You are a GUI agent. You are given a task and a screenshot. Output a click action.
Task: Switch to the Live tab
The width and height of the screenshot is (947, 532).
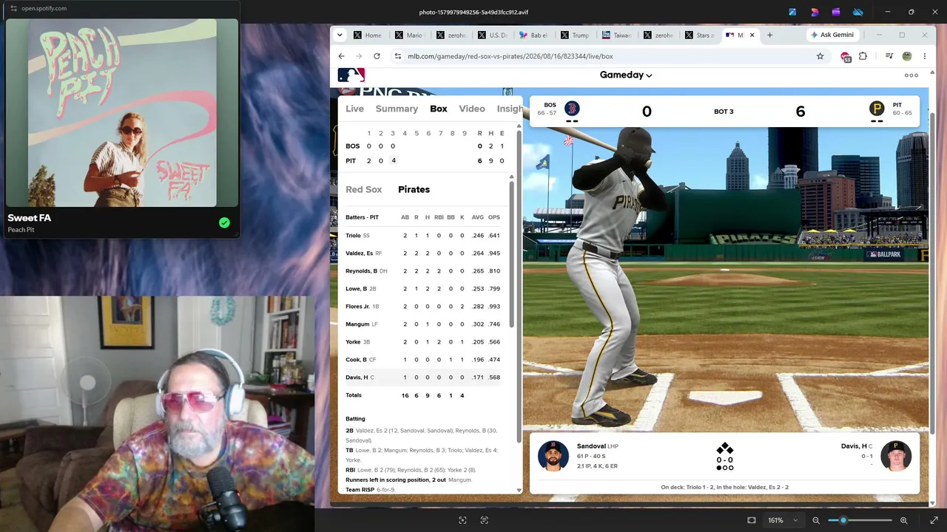coord(354,109)
